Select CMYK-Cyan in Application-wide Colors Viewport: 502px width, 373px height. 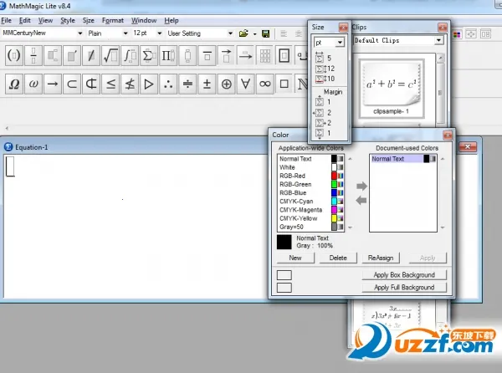tap(310, 202)
